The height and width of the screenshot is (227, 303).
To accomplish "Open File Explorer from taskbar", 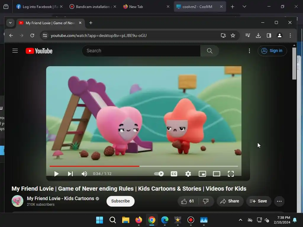I will tap(125, 220).
